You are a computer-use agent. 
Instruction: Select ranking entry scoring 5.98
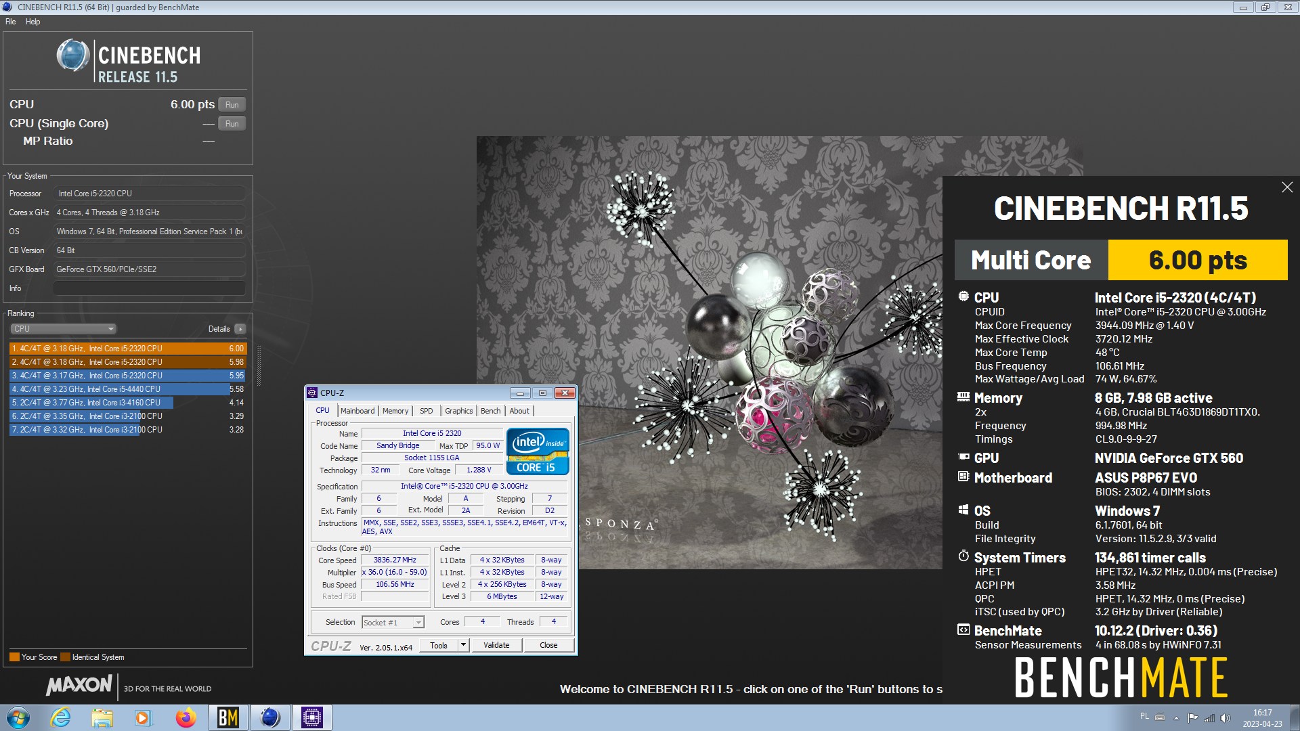(x=128, y=362)
